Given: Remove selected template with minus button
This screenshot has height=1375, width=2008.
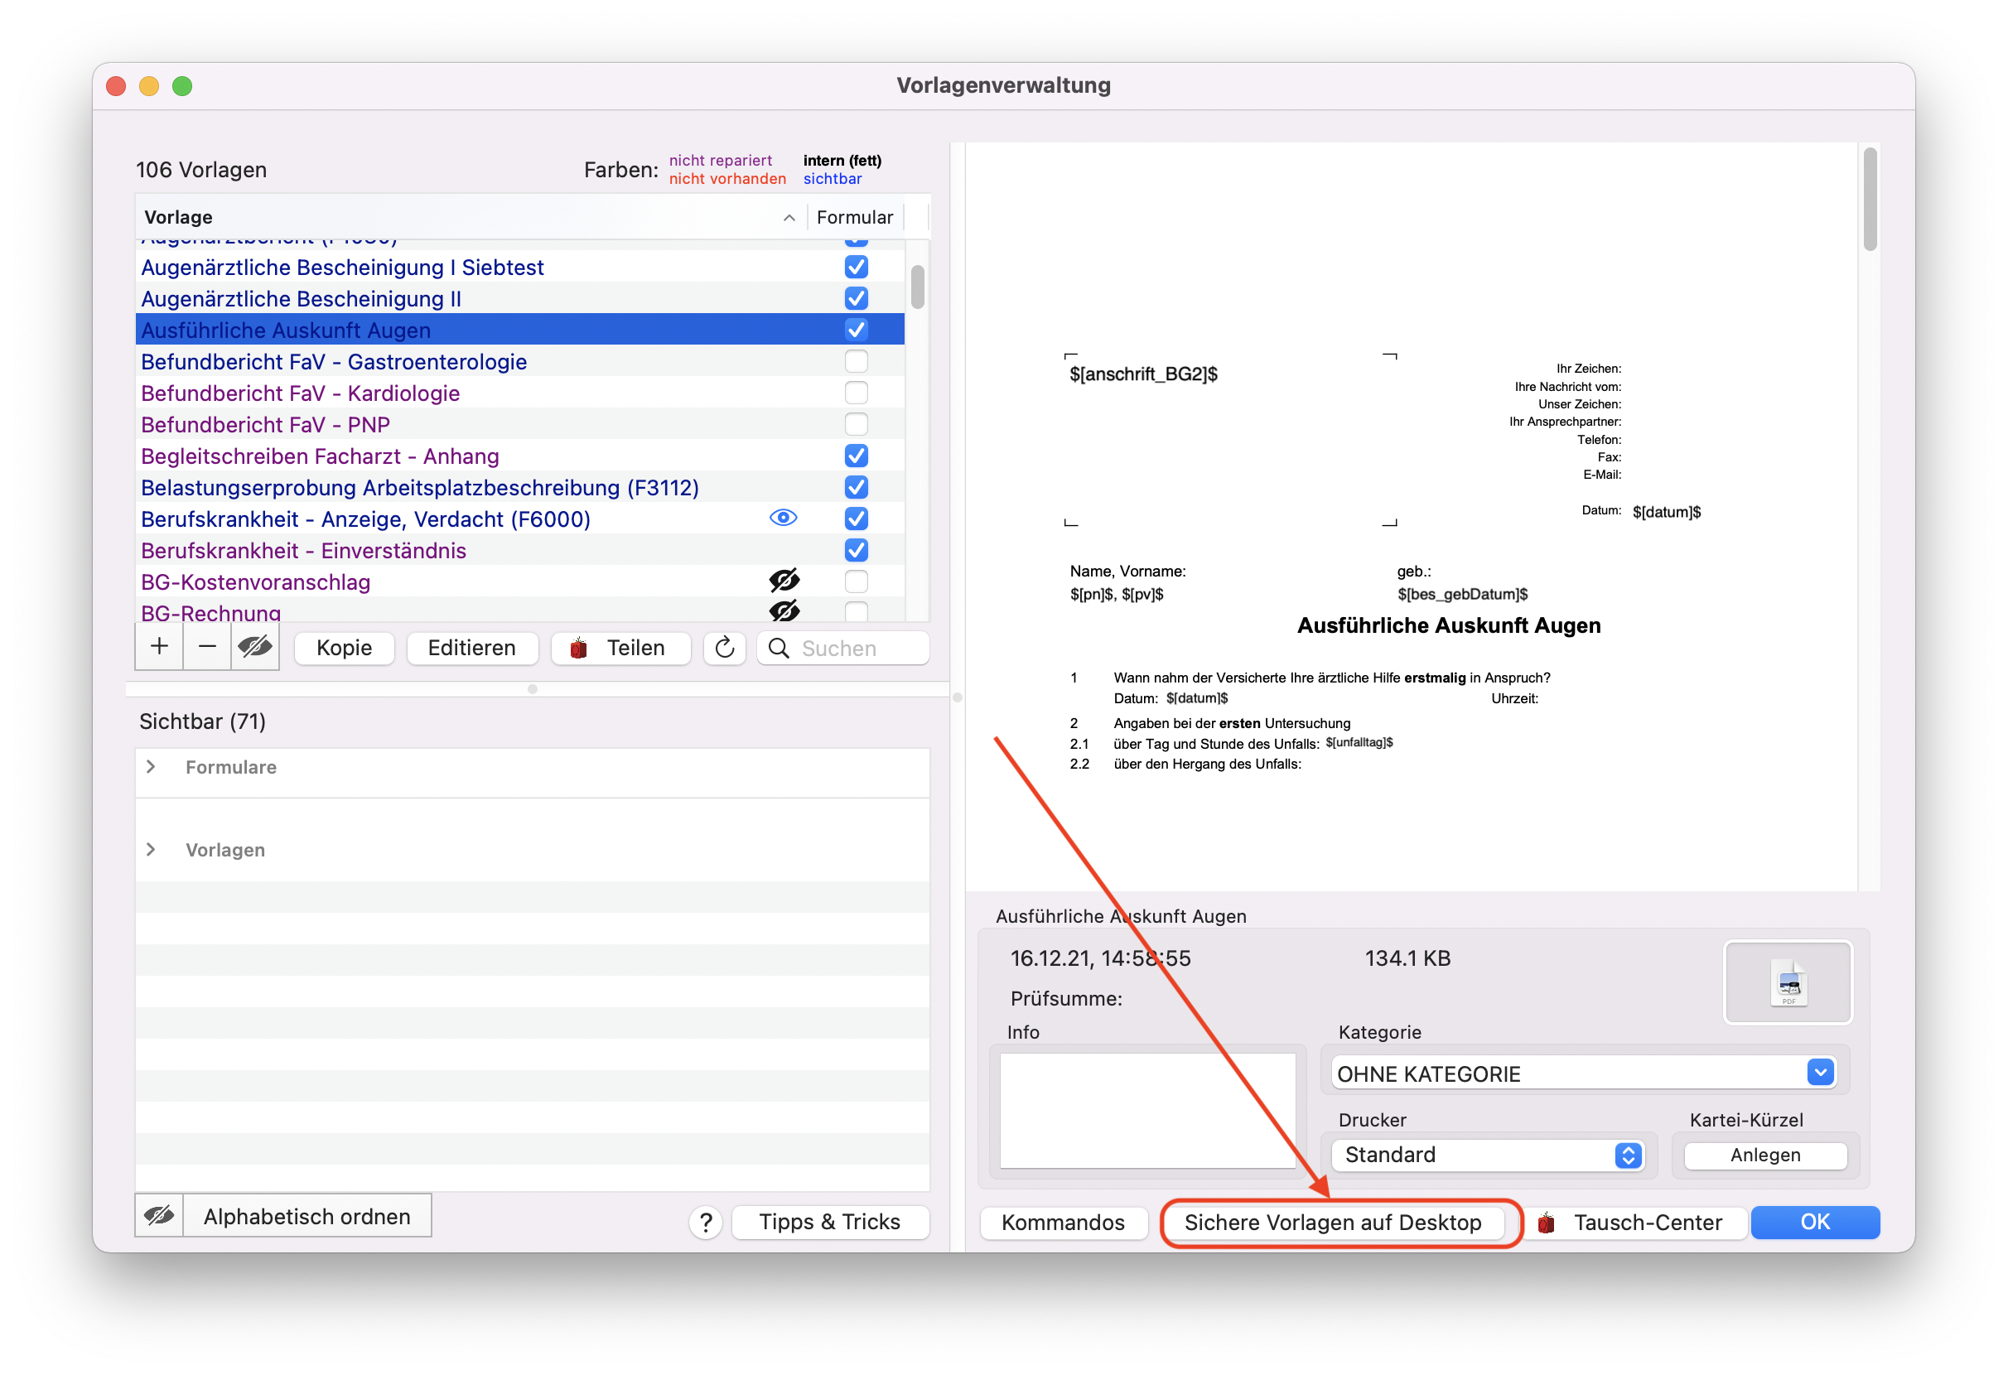Looking at the screenshot, I should pyautogui.click(x=206, y=647).
